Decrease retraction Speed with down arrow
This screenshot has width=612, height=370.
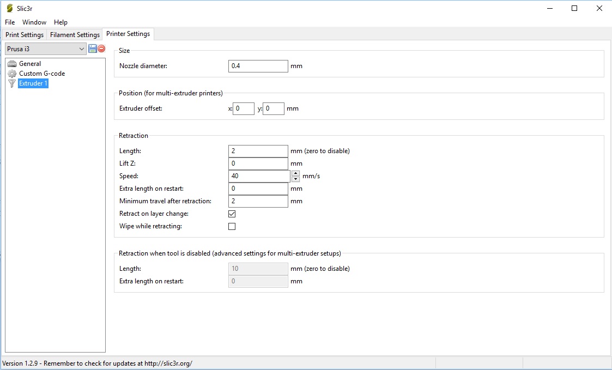tap(295, 179)
